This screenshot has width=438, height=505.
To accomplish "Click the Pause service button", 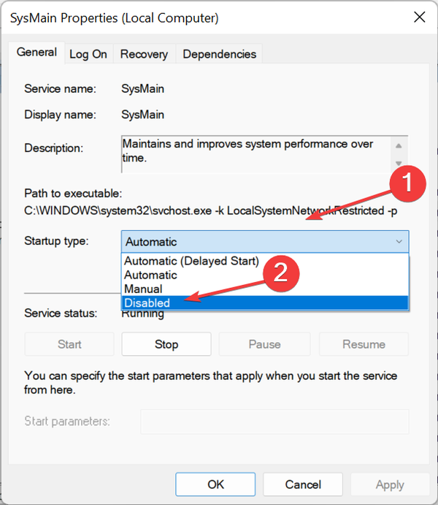I will pos(264,344).
